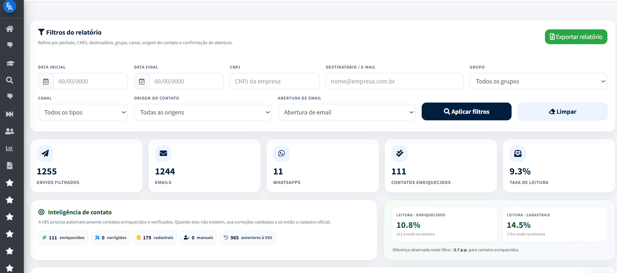Screen dimensions: 617x273
Task: Go to Home via the sidebar house icon
Action: 10,29
